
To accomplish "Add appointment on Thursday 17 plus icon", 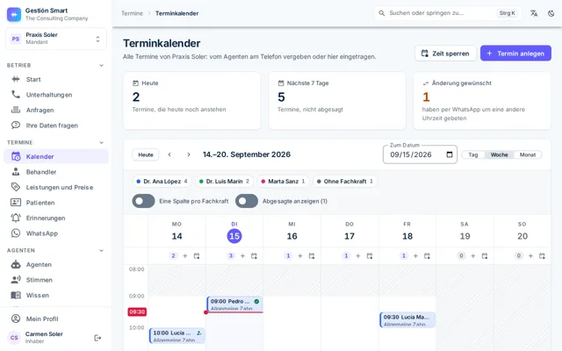I will tap(357, 255).
